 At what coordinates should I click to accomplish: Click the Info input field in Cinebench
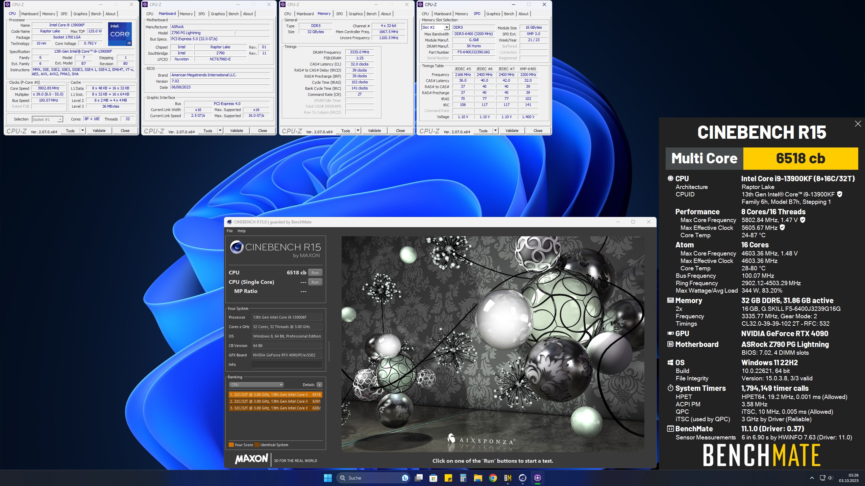[x=287, y=364]
